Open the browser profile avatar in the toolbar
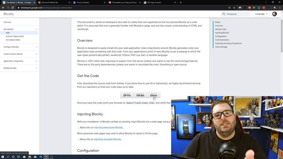 click(275, 8)
